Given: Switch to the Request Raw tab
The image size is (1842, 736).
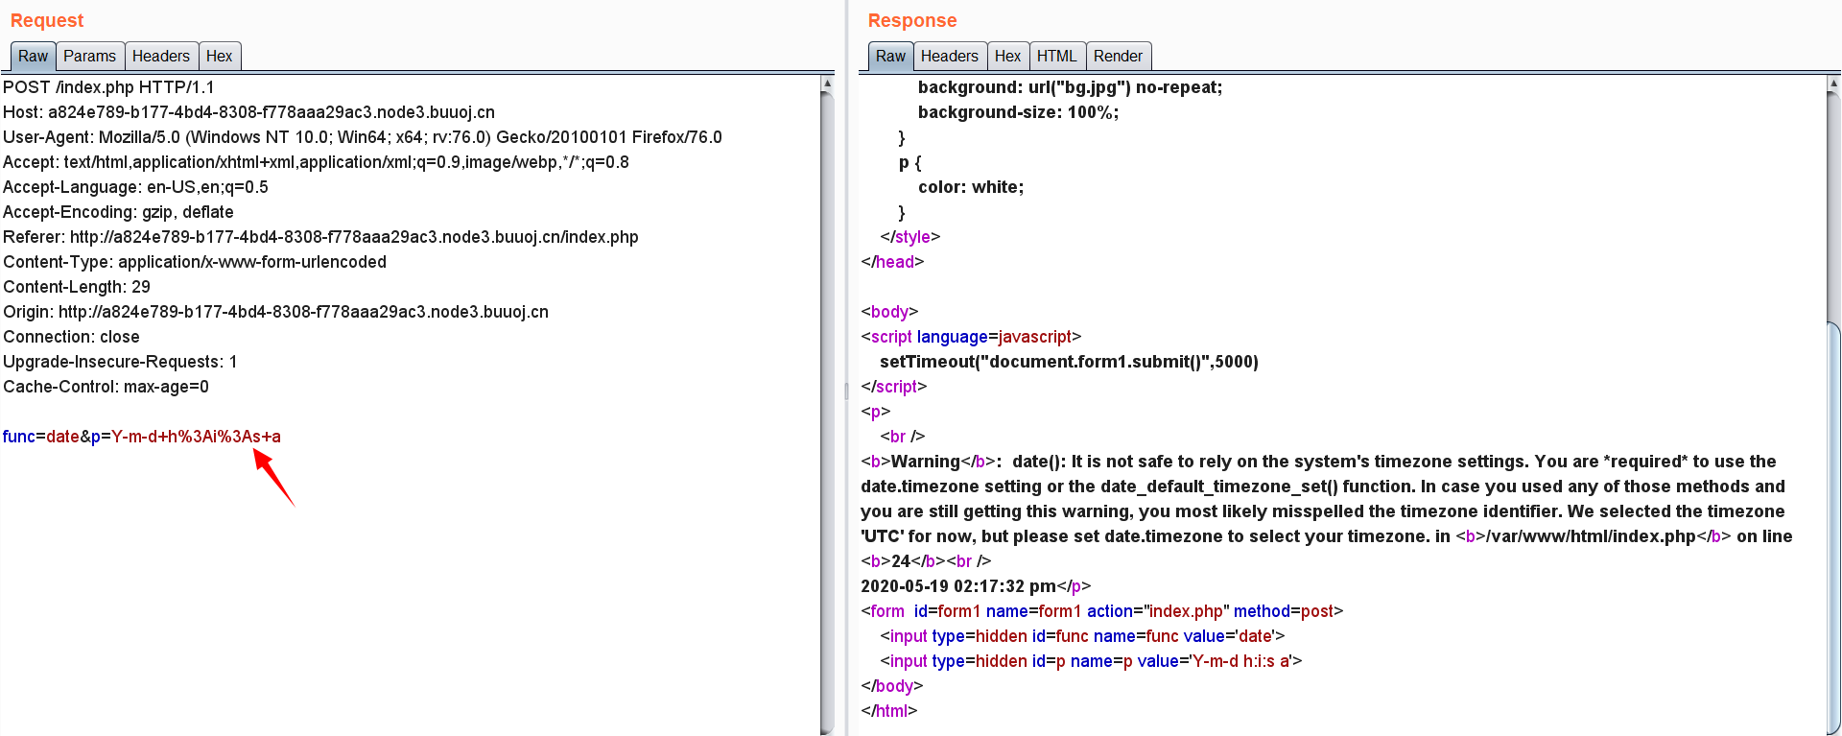Looking at the screenshot, I should point(33,57).
